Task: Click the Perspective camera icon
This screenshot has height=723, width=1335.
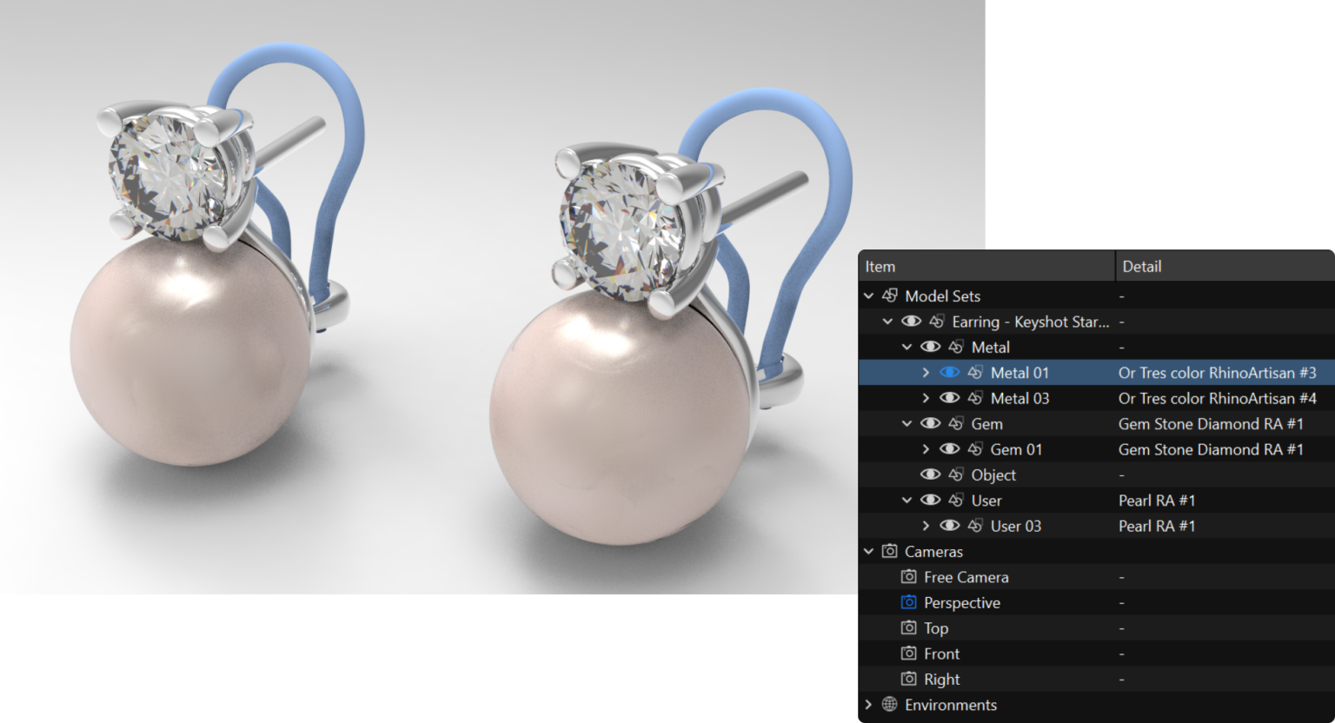Action: (x=908, y=602)
